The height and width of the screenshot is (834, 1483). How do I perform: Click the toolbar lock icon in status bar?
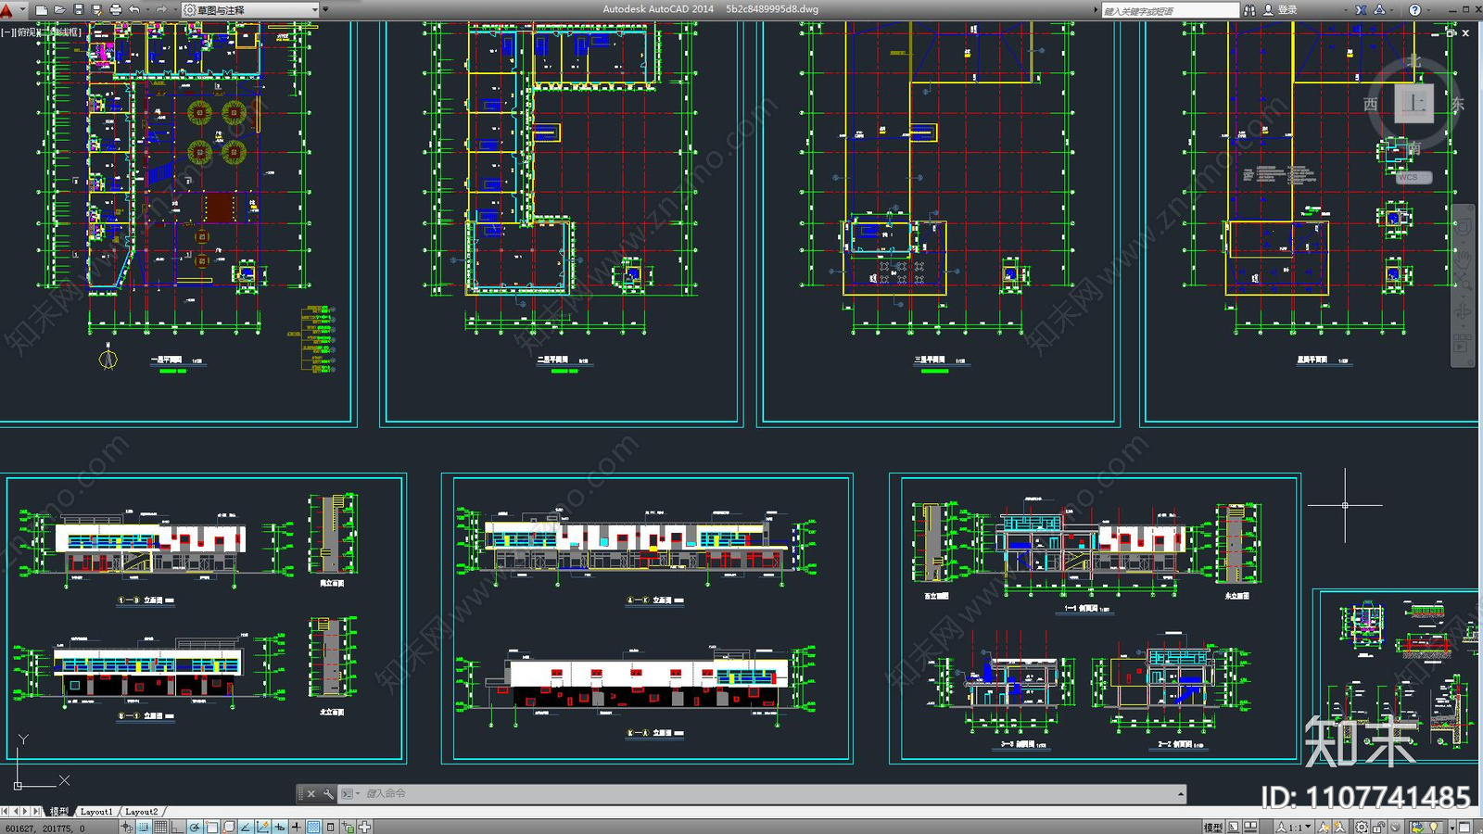1379,827
